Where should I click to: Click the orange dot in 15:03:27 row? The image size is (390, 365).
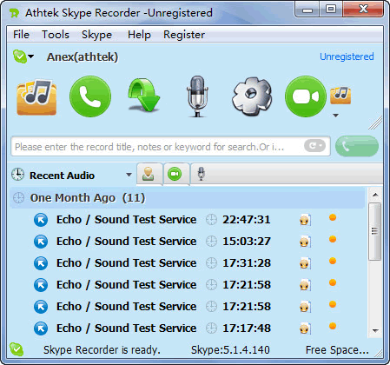pyautogui.click(x=333, y=239)
